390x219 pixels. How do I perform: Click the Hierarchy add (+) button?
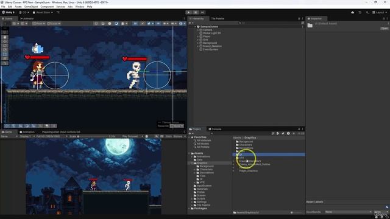click(191, 23)
